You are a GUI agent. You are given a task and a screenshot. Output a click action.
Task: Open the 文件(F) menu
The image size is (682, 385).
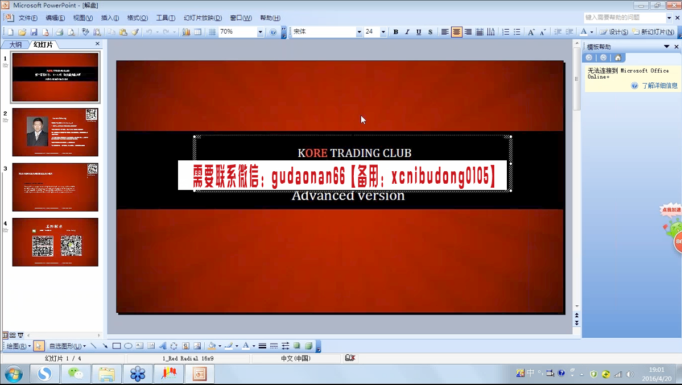[x=28, y=18]
